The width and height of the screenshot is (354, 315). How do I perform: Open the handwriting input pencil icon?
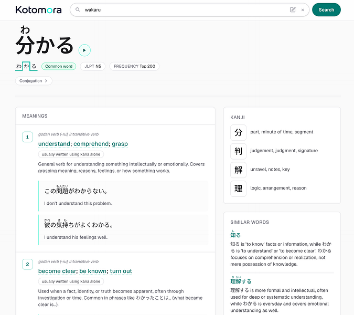293,10
